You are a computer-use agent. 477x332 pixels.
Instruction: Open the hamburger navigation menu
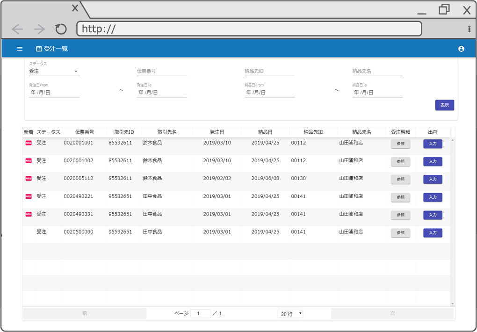(19, 48)
